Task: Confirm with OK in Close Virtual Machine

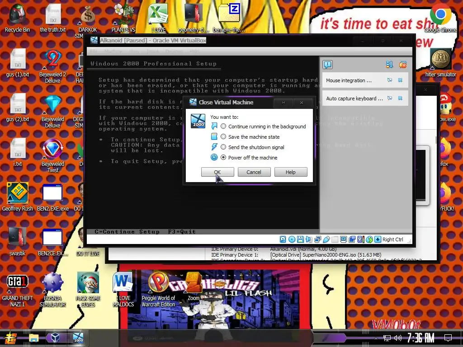Action: click(x=217, y=172)
